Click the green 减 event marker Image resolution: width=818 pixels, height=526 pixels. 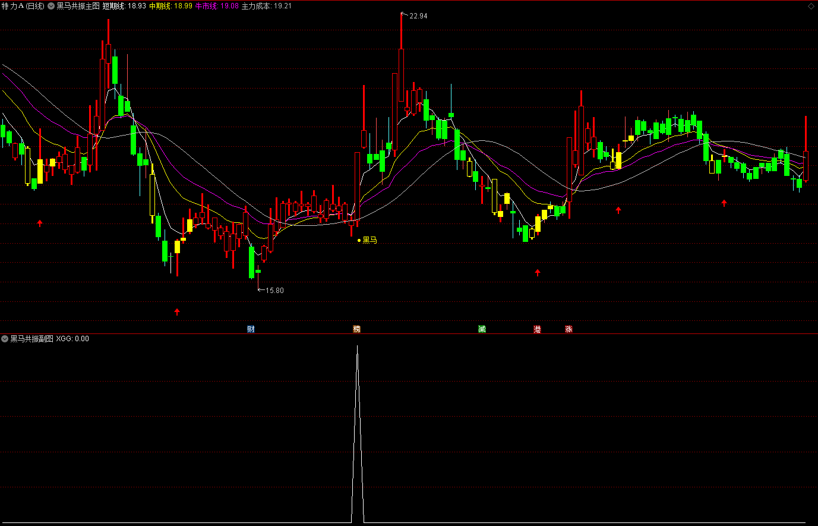tap(482, 329)
